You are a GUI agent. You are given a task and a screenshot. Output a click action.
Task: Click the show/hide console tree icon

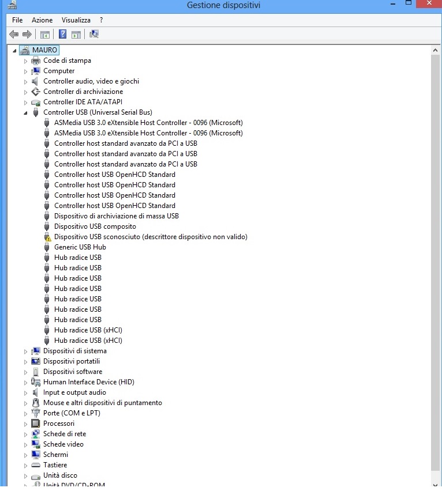pos(45,34)
